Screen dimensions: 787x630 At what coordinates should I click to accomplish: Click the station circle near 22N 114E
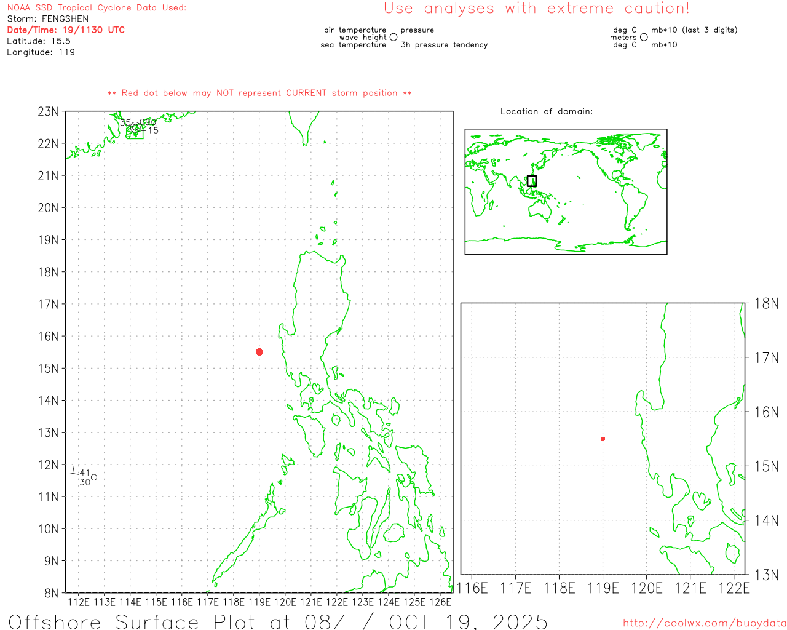coord(135,127)
